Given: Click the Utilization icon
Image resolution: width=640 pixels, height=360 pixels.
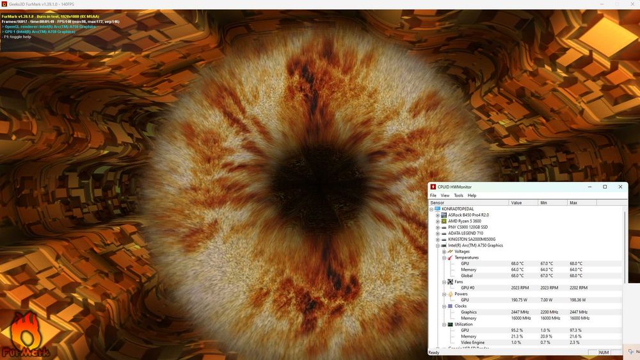Looking at the screenshot, I should coord(450,325).
